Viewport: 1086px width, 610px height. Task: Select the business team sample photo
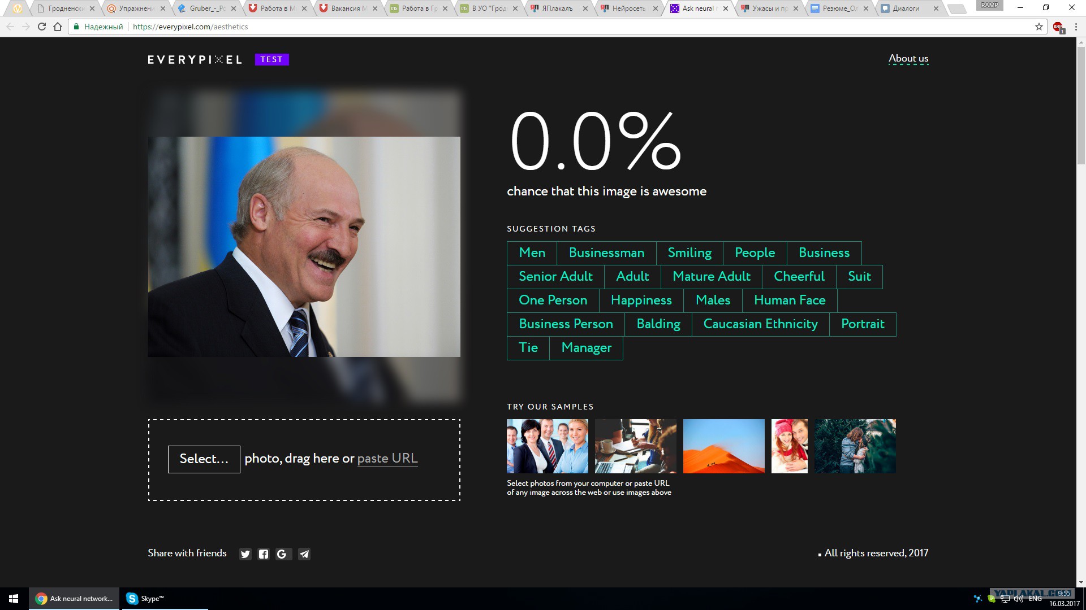548,446
